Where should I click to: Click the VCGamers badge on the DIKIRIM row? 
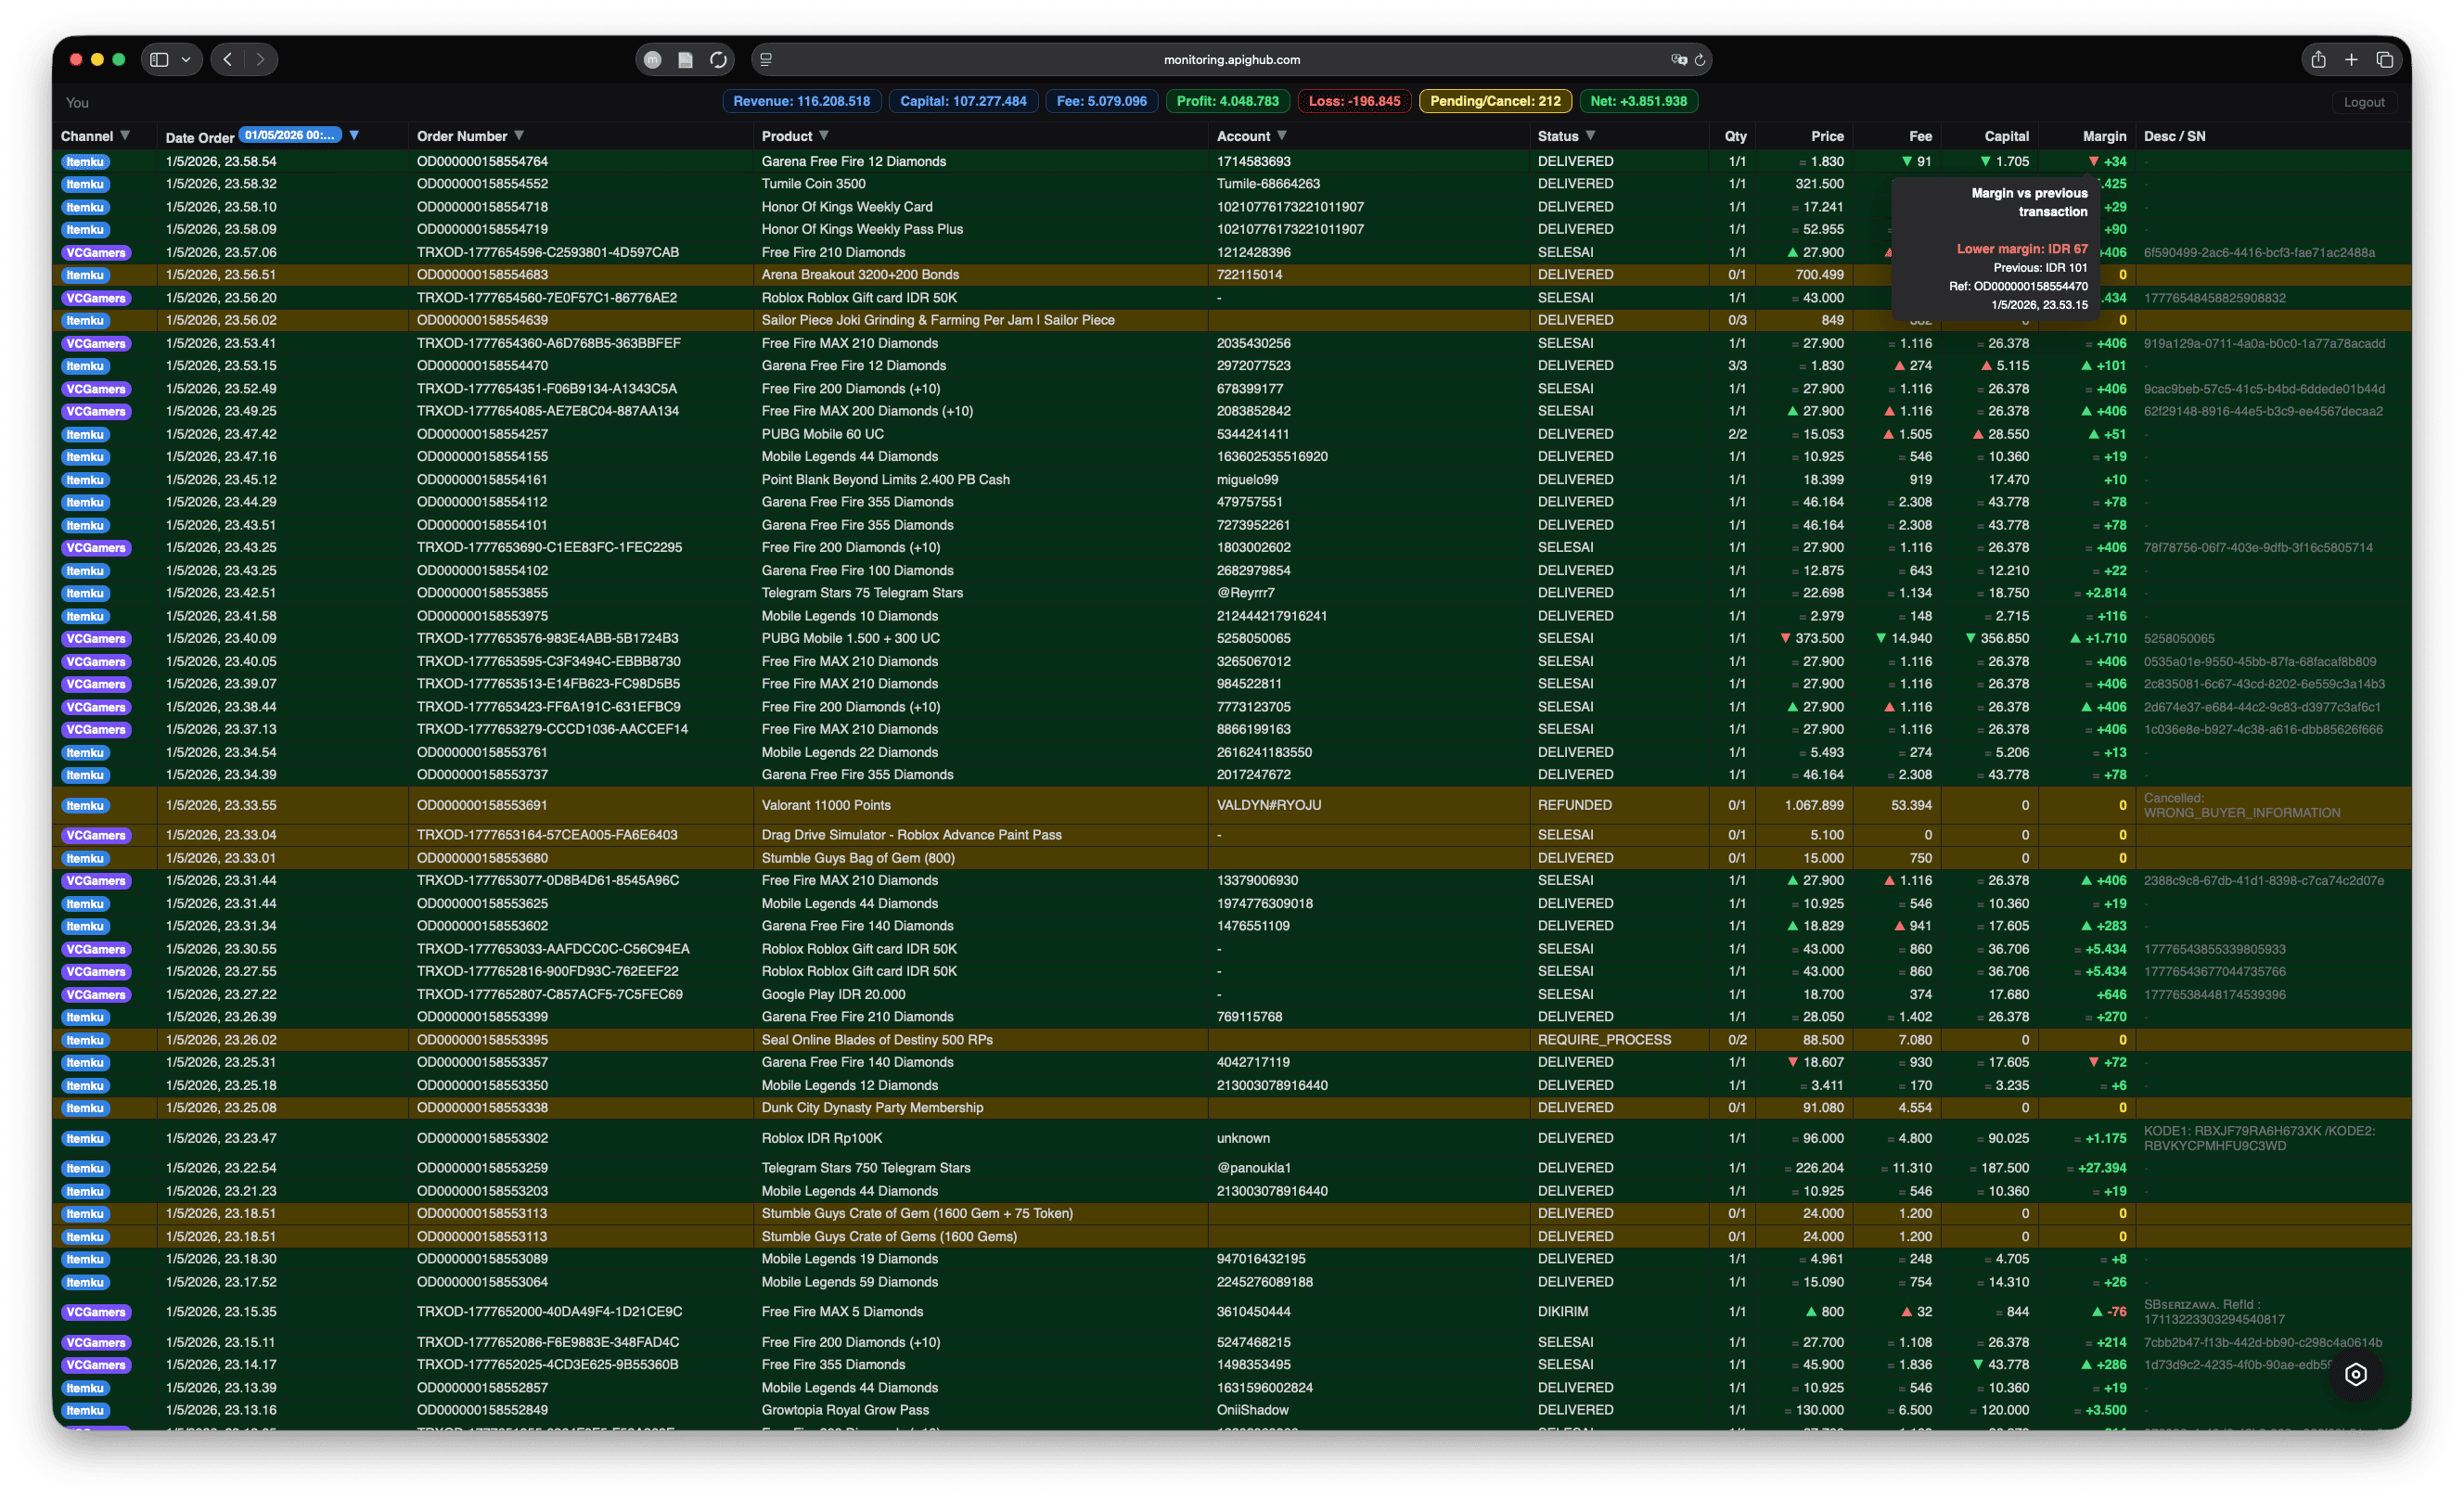click(x=96, y=1312)
